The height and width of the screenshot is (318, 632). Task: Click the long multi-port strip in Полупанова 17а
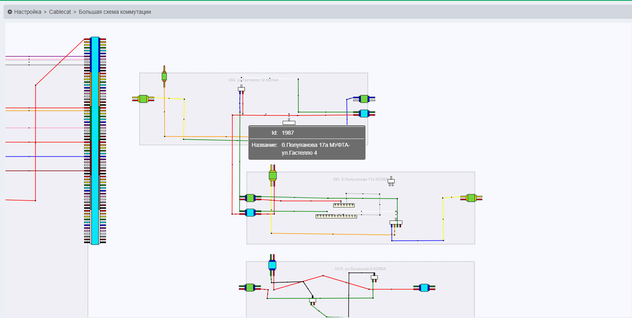(x=336, y=216)
